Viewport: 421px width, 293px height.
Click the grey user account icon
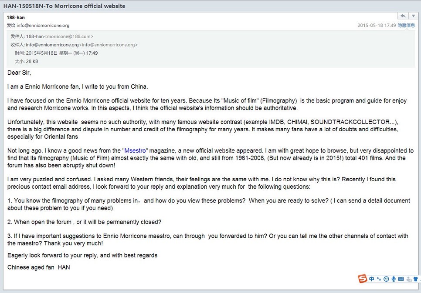point(409,280)
